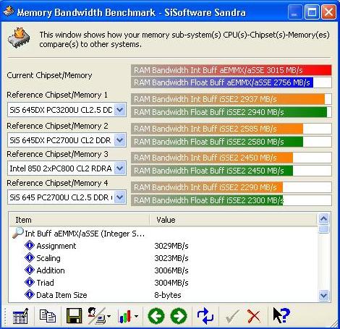Click the Value column header
This screenshot has height=329, width=340.
point(233,220)
